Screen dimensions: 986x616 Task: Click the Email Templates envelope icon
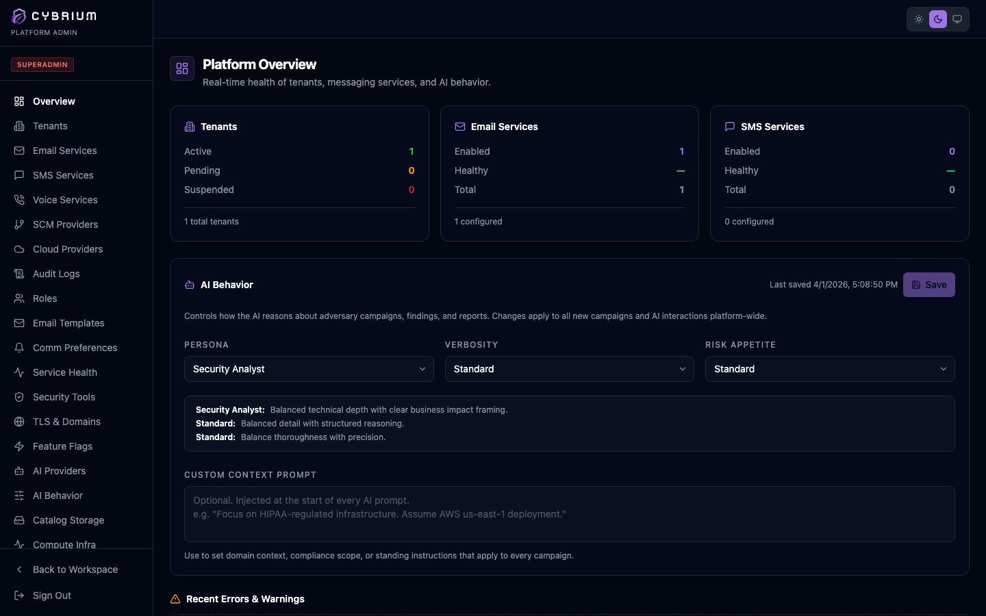click(19, 323)
